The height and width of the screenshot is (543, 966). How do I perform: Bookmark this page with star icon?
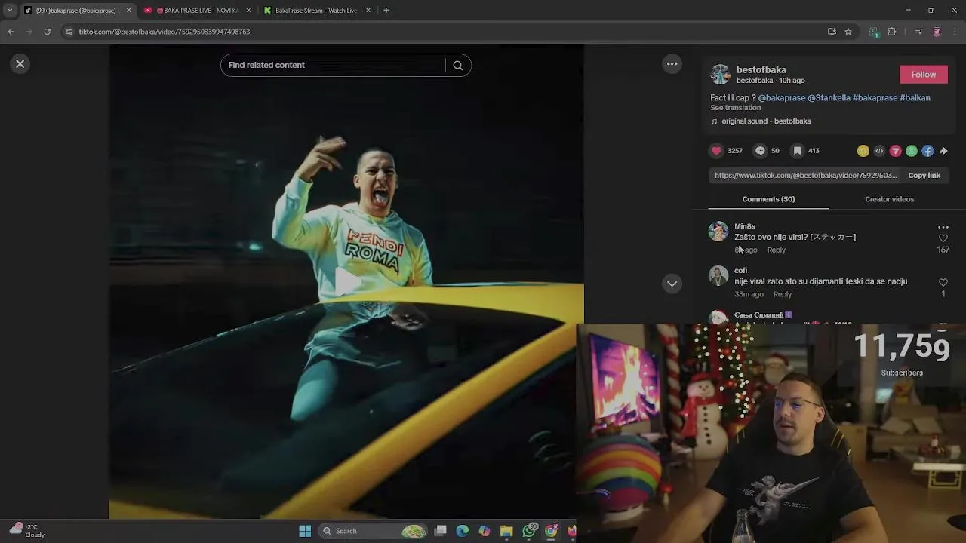[x=848, y=32]
